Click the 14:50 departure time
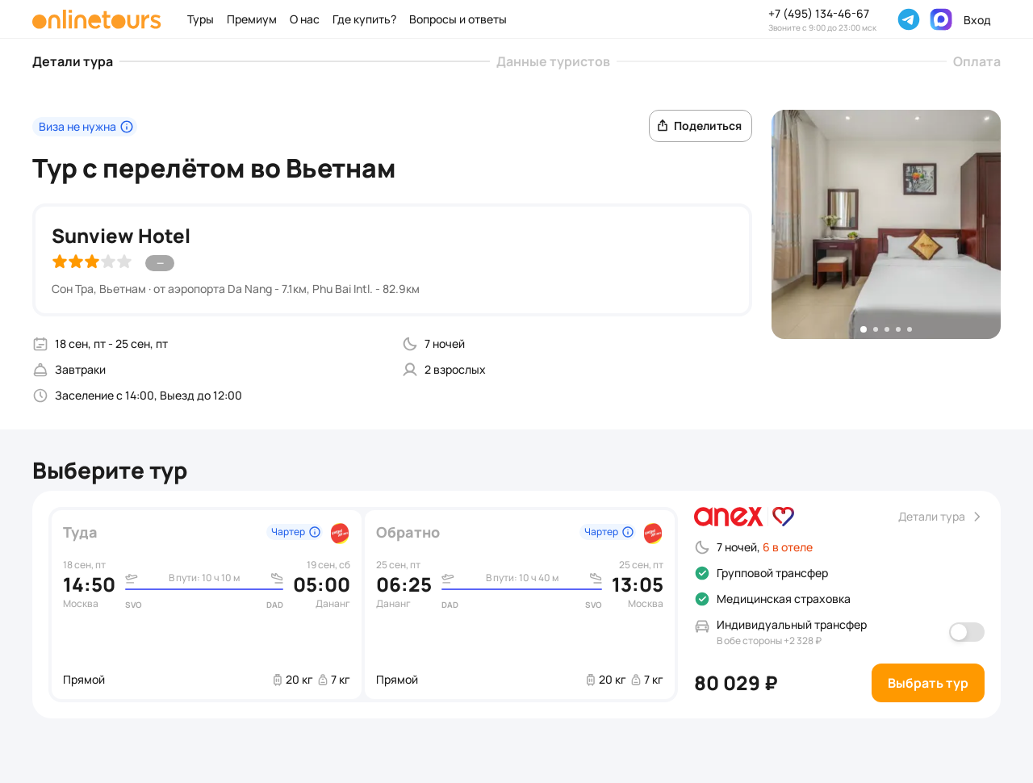The image size is (1033, 783). [89, 585]
